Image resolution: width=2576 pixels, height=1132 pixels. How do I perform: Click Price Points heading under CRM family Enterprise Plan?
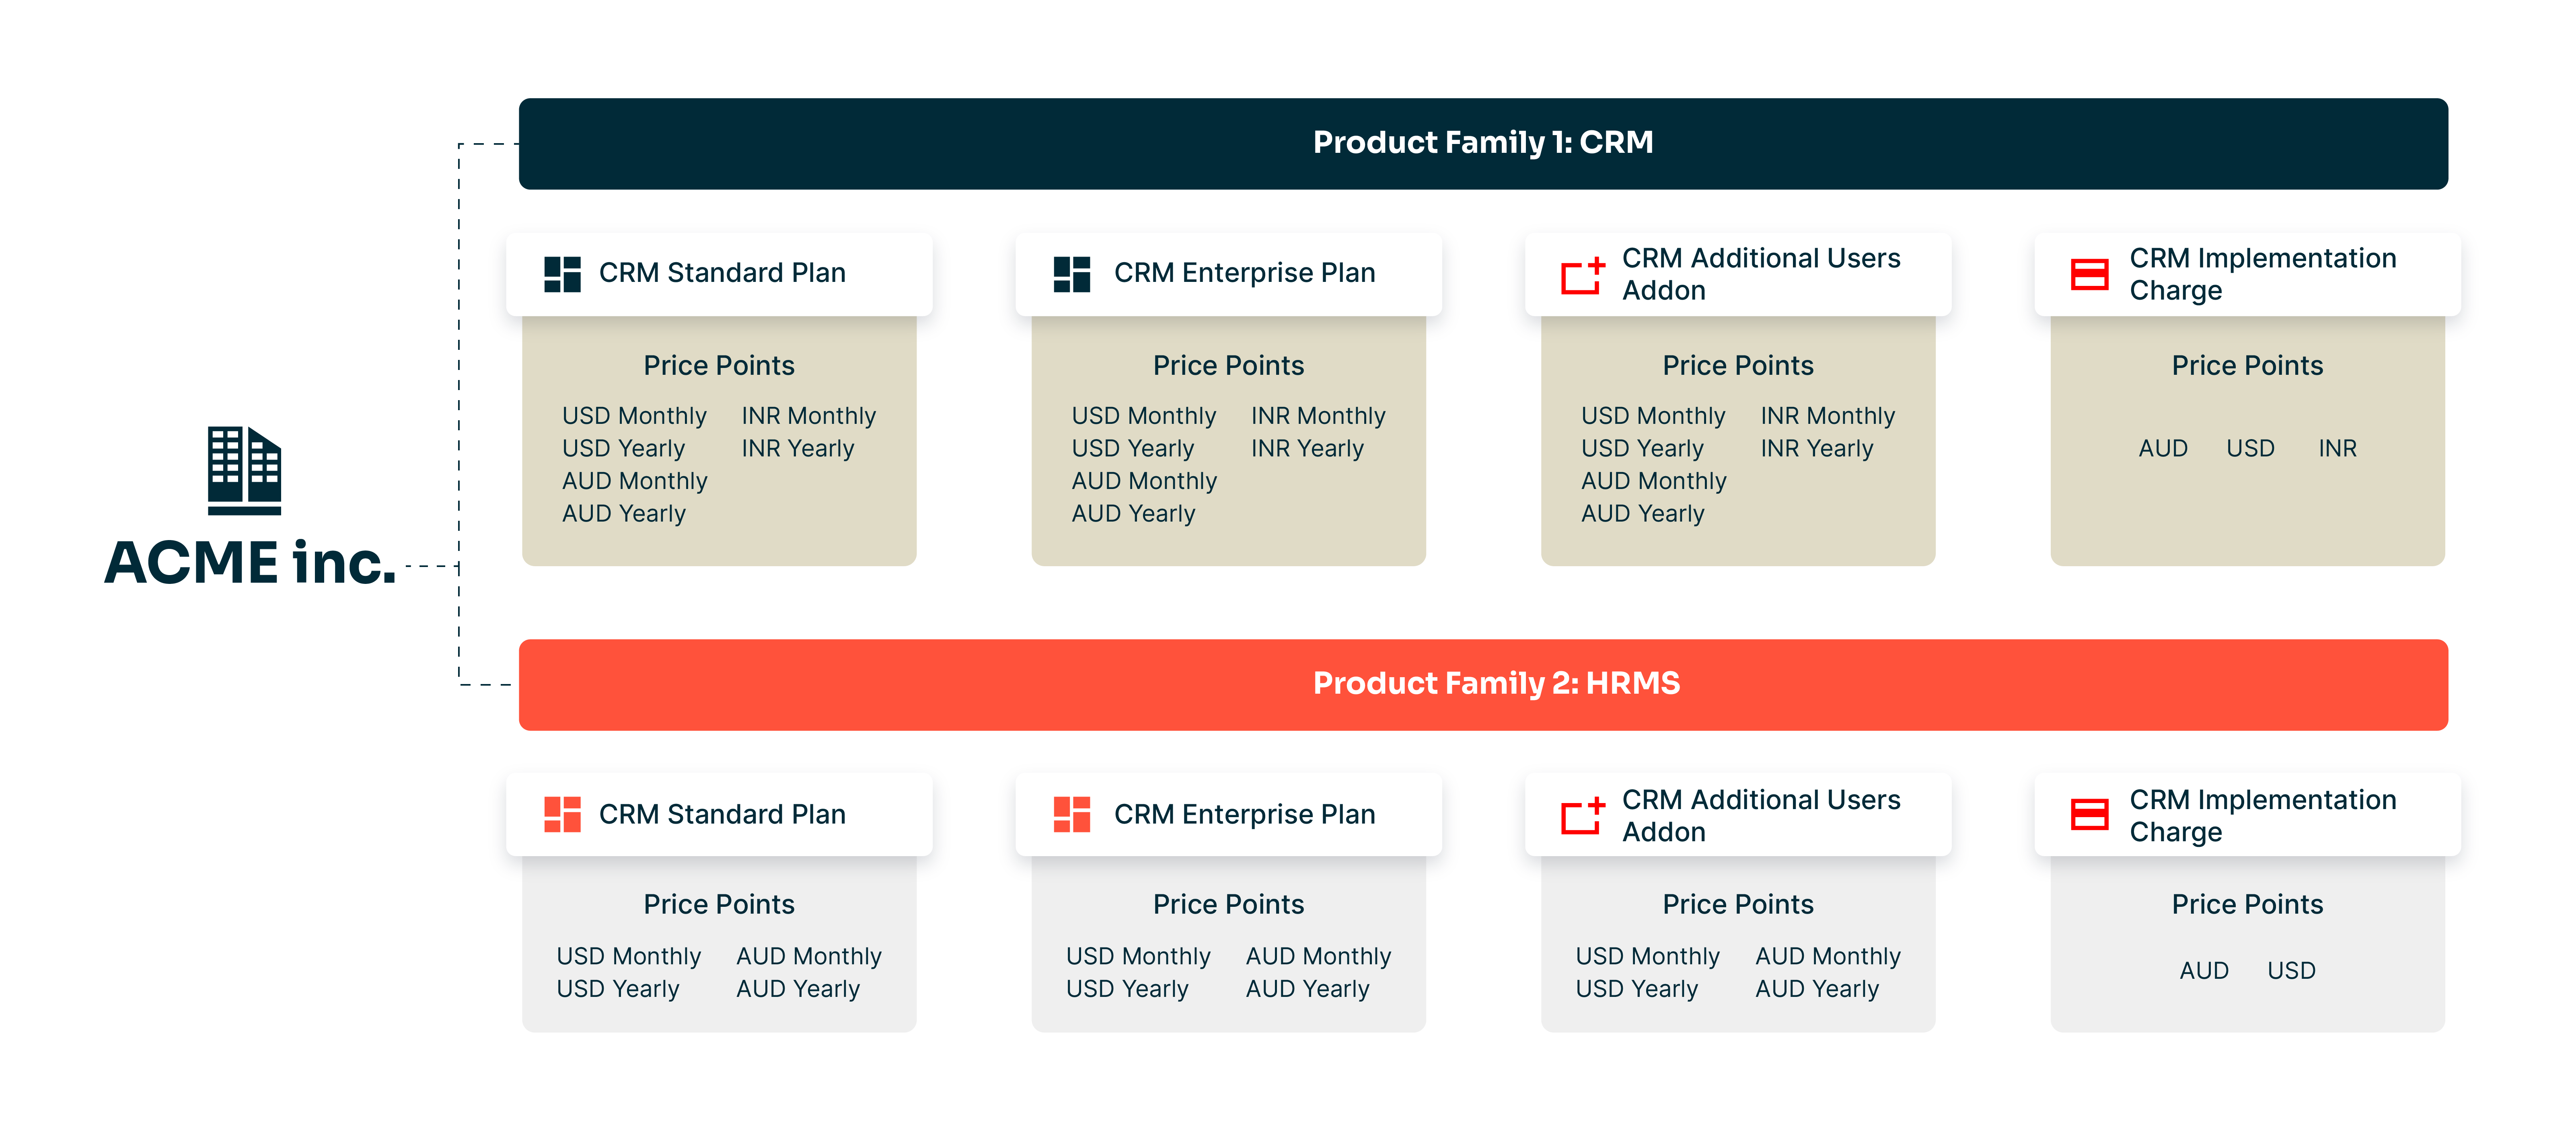tap(1228, 365)
